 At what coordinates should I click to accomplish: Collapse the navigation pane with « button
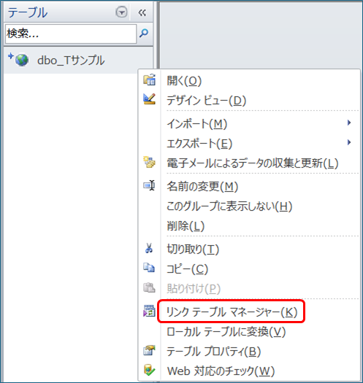click(x=142, y=12)
